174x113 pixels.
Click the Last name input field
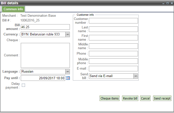pyautogui.click(x=113, y=29)
